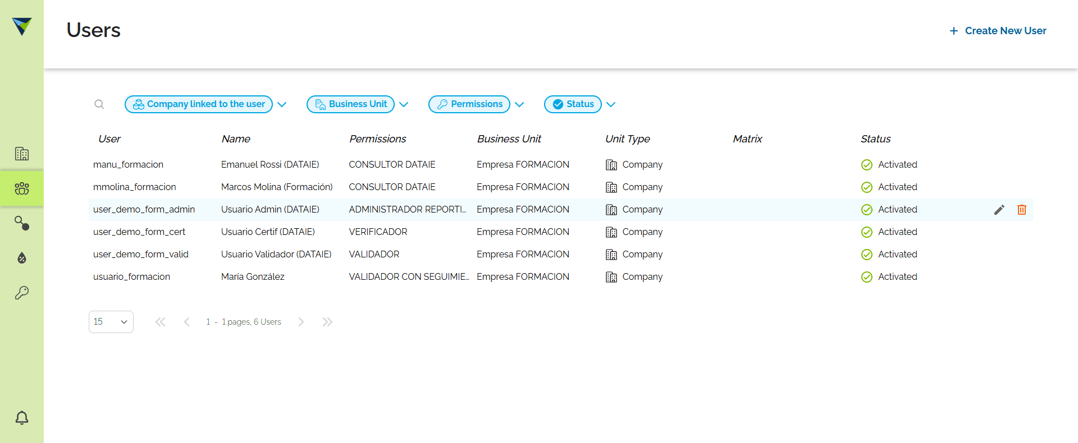Viewport: 1078px width, 443px height.
Task: Click VALIDADOR CON SEGUIMIE... permission cell
Action: 409,277
